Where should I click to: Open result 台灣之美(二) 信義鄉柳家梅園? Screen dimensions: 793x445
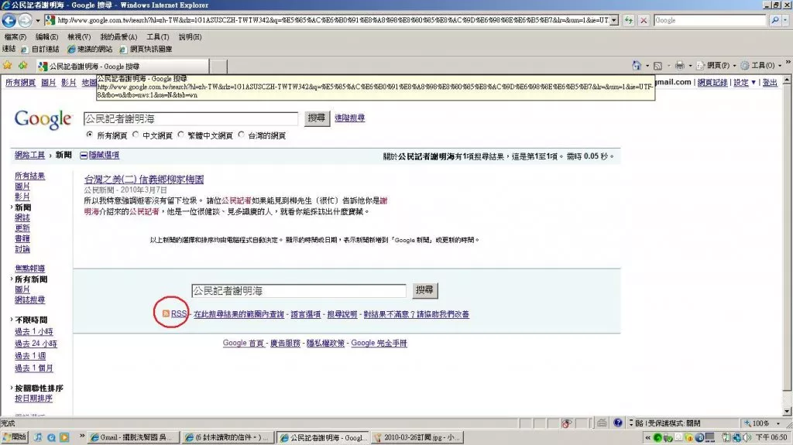143,179
